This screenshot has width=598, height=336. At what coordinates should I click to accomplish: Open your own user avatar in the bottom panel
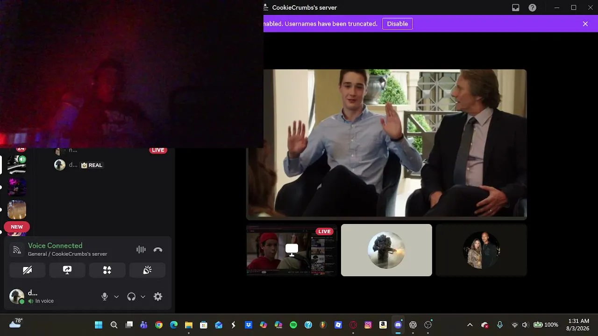17,297
